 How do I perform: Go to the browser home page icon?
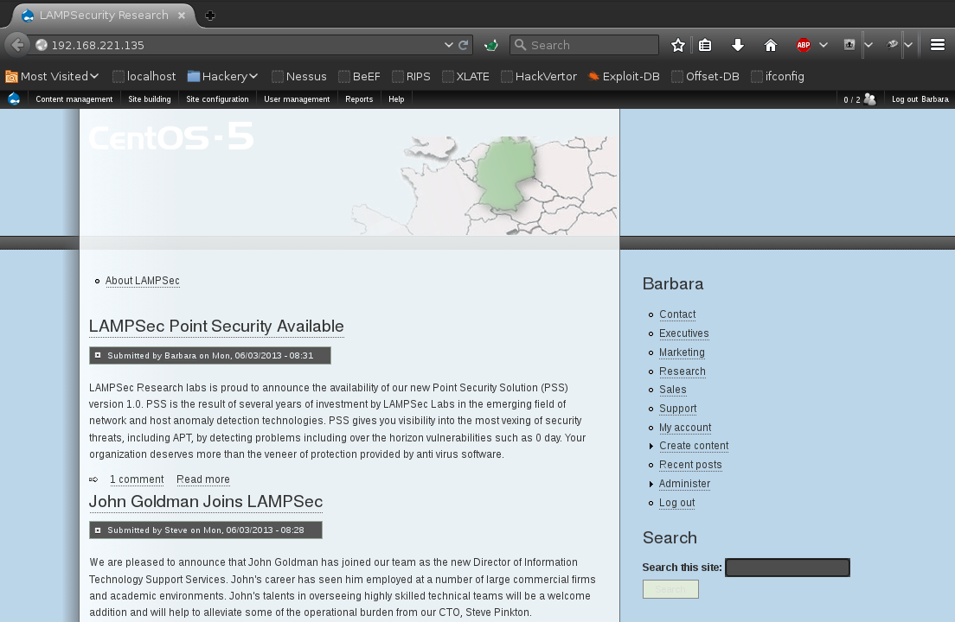pos(770,45)
